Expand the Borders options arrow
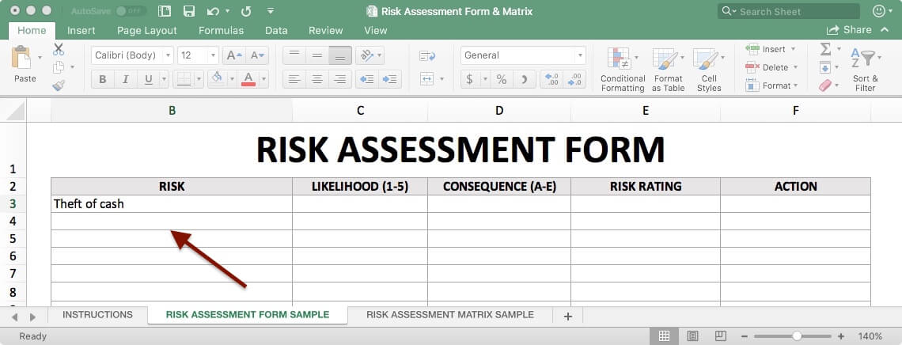The width and height of the screenshot is (902, 345). pos(199,79)
